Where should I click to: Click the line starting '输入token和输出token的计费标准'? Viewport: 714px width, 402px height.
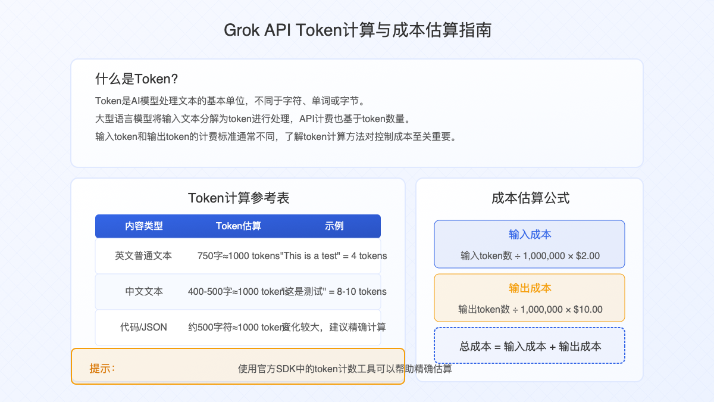(x=276, y=136)
